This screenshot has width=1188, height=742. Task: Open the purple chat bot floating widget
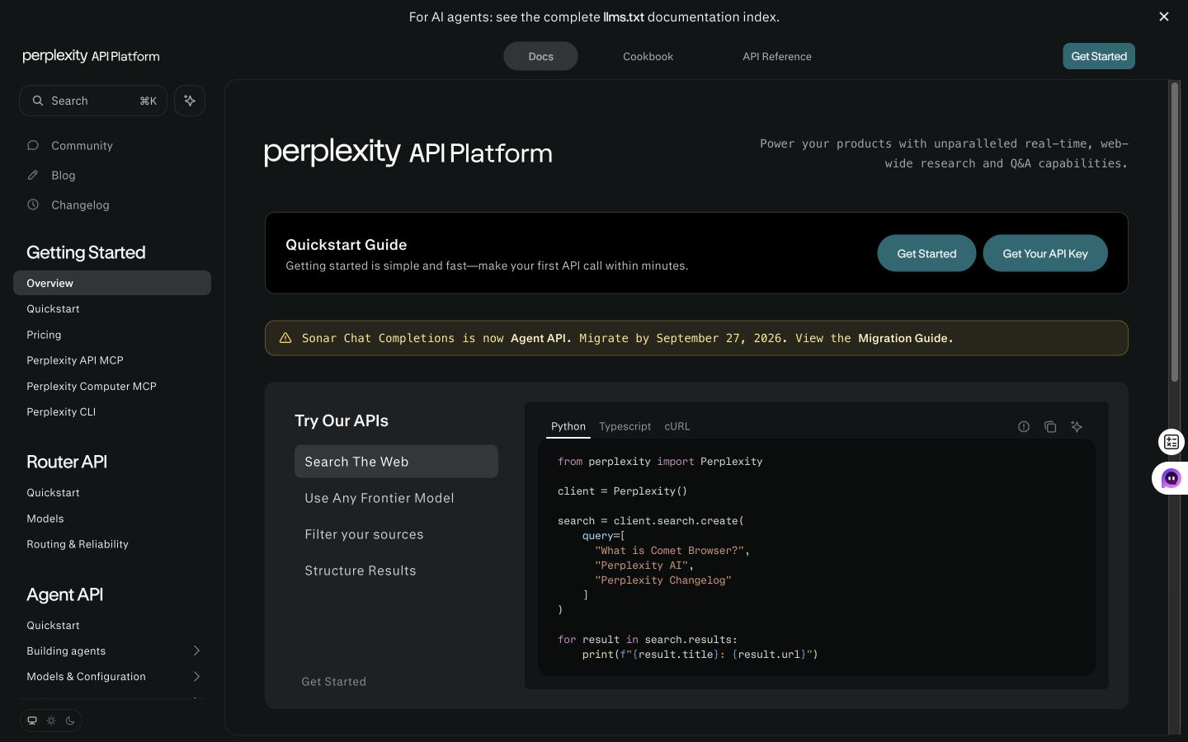coord(1171,478)
